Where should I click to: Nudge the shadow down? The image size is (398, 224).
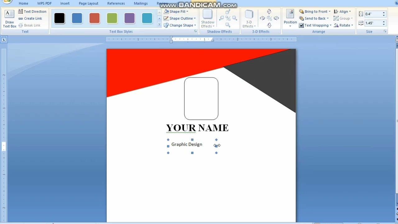tap(228, 25)
